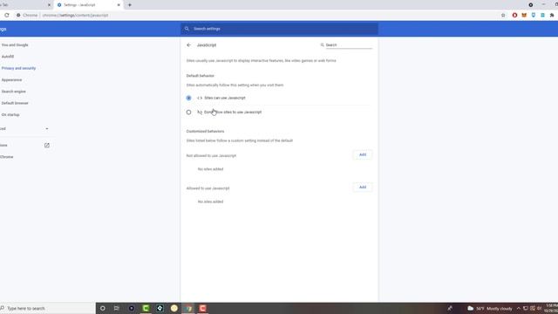Click the browser address bar URL

point(75,16)
